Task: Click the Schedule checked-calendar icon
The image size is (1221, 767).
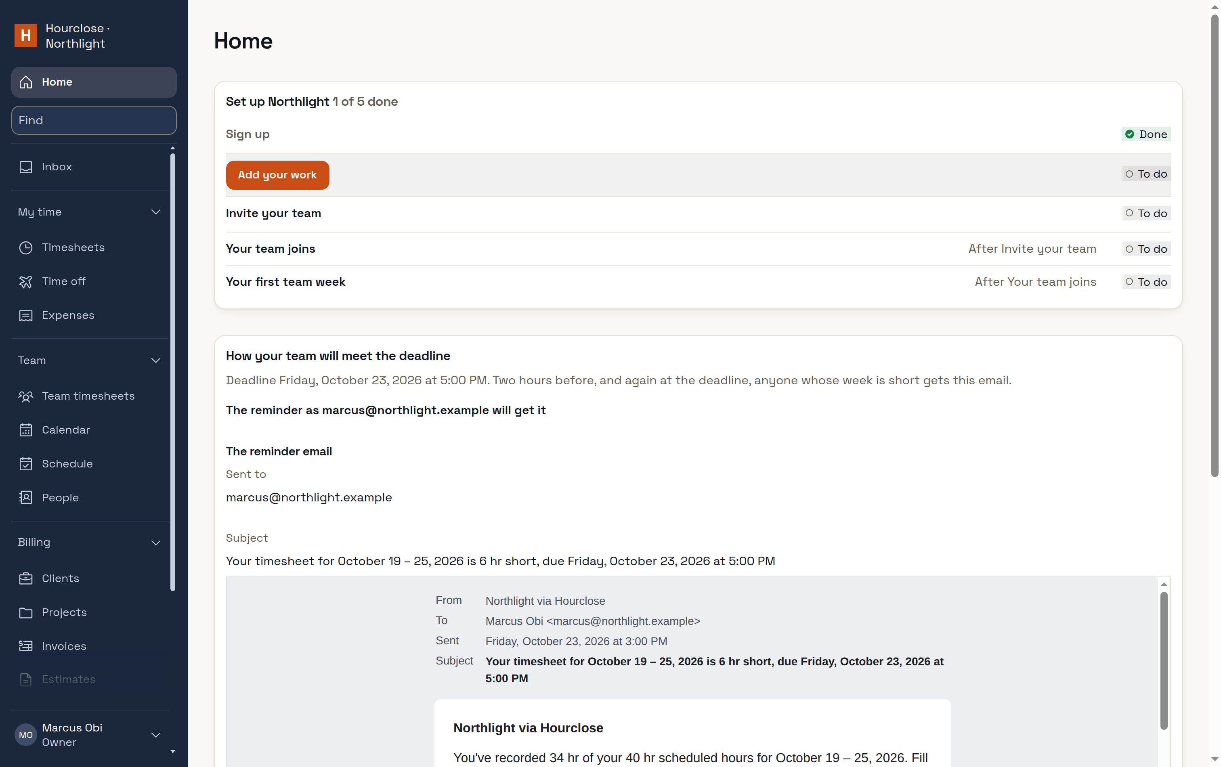Action: click(26, 464)
